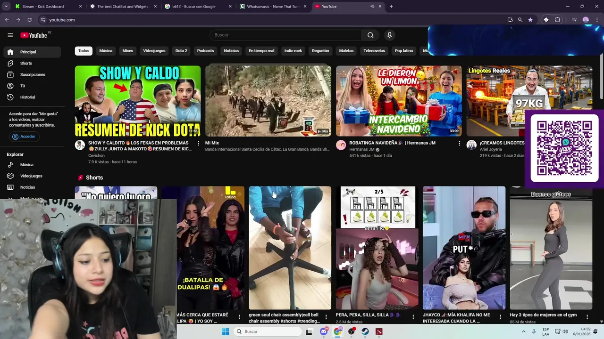Open Mi Mix playlist title
Screen dimensions: 604x339
click(212, 143)
